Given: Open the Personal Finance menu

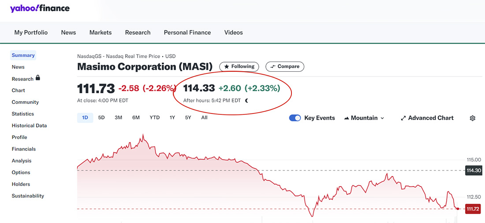Looking at the screenshot, I should (187, 33).
